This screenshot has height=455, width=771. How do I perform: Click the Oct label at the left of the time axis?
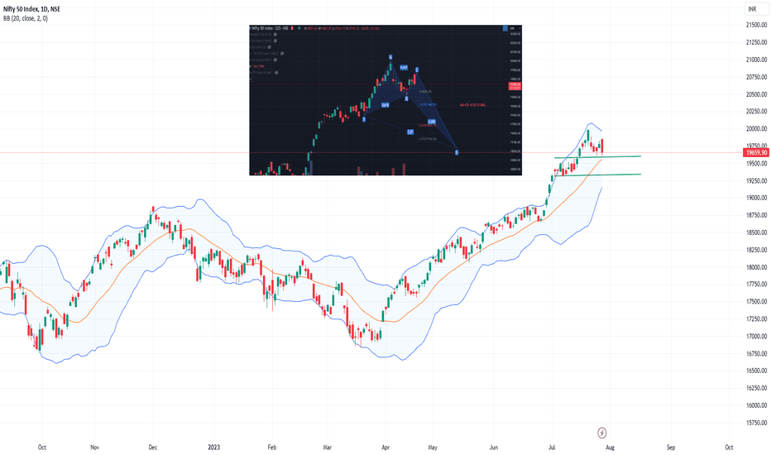tap(42, 448)
